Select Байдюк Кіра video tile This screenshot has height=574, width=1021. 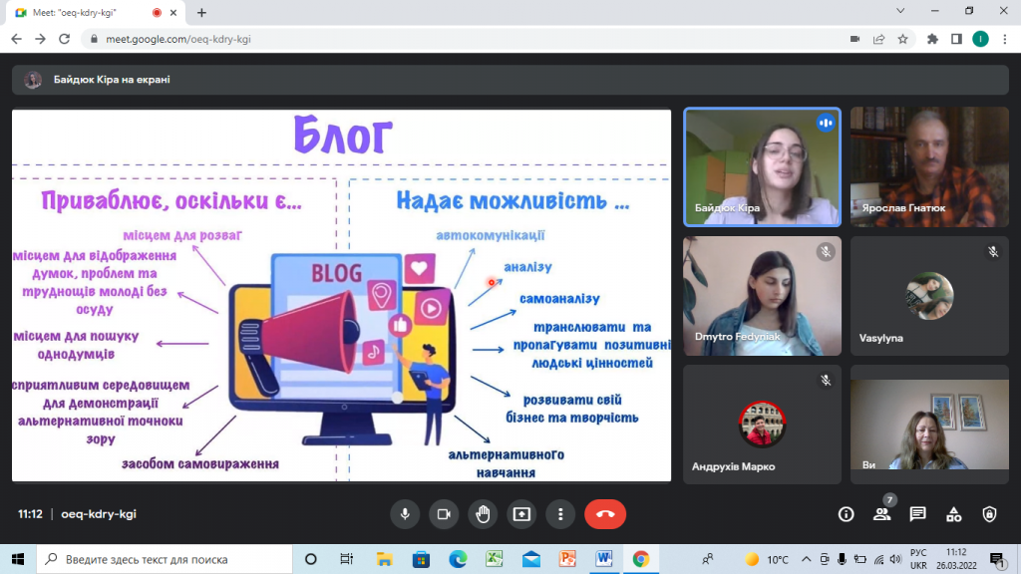[x=762, y=166]
